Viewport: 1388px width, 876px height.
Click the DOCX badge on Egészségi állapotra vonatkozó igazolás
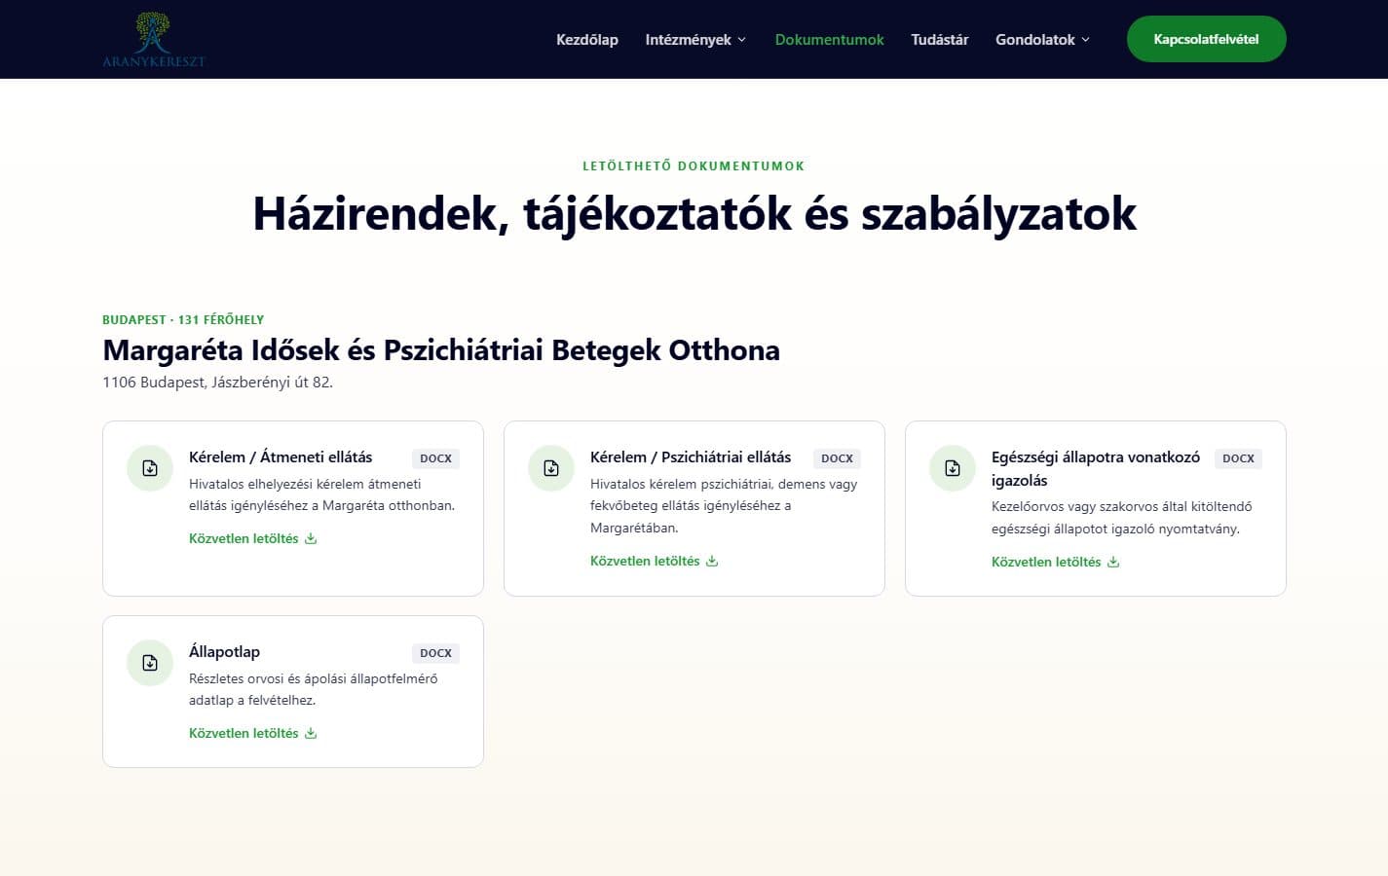click(1238, 458)
